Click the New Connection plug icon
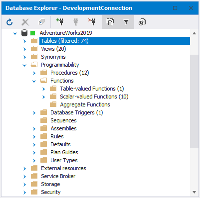Viewport: 200px width, 198px height. [x=60, y=22]
